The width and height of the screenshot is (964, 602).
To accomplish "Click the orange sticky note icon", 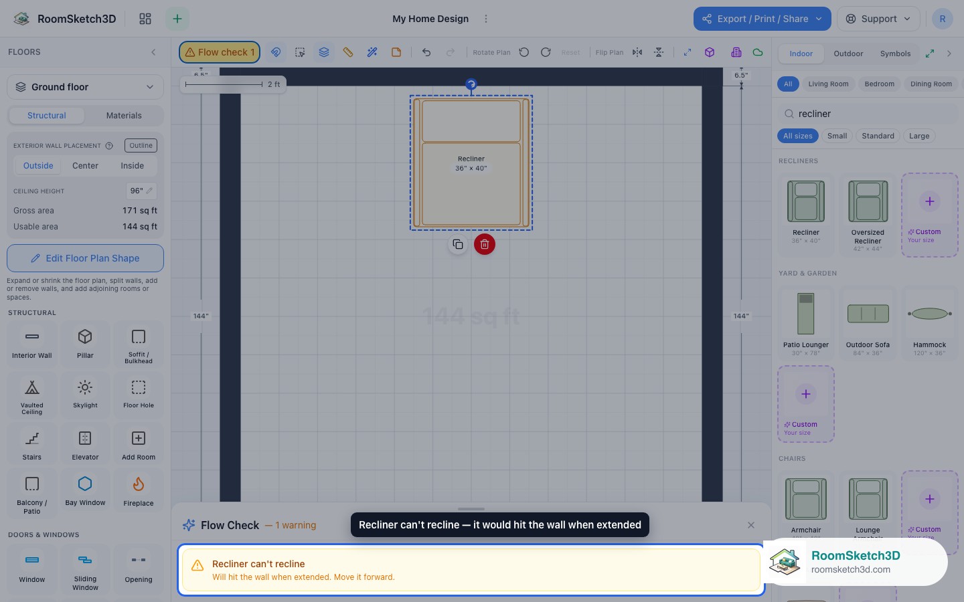I will (396, 52).
